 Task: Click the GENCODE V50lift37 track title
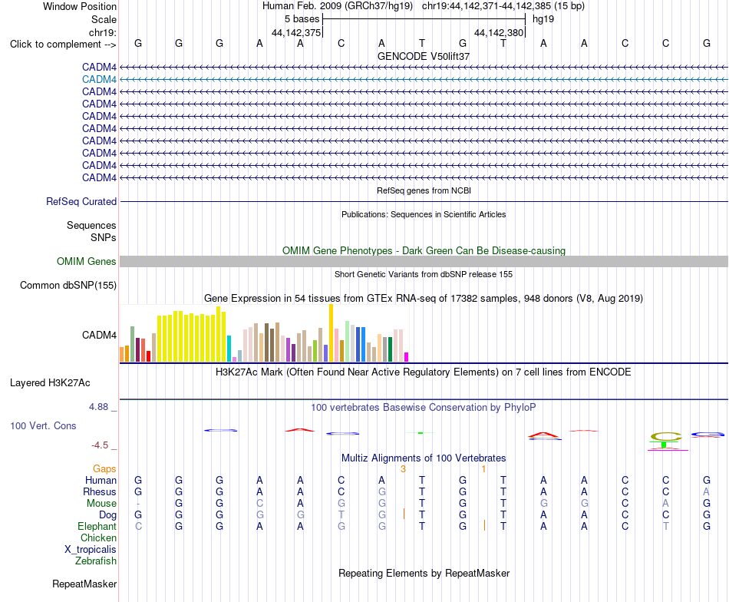click(x=424, y=56)
